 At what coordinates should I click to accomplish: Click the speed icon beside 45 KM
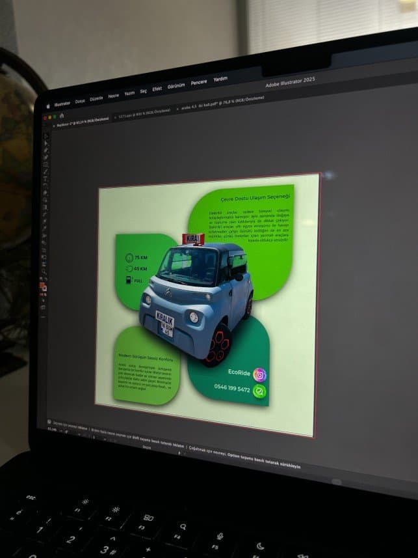point(129,269)
